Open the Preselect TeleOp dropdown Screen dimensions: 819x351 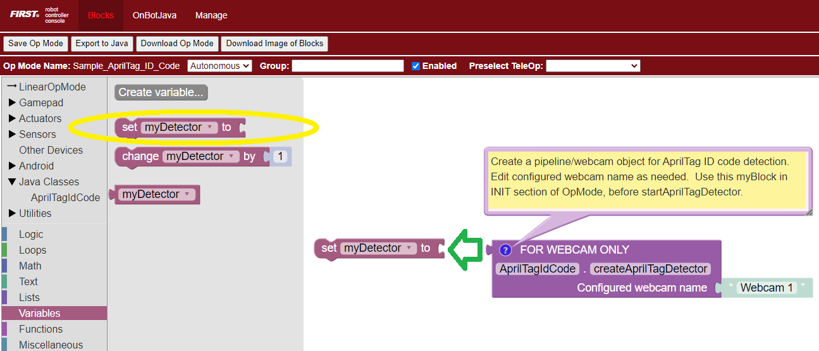tap(593, 66)
